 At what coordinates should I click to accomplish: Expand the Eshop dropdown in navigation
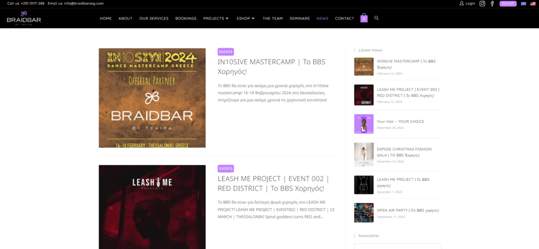click(x=245, y=18)
